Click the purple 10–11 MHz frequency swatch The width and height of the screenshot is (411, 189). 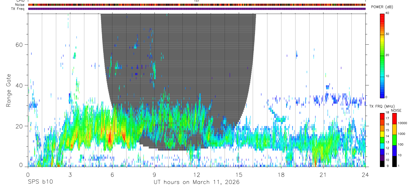pyautogui.click(x=382, y=157)
